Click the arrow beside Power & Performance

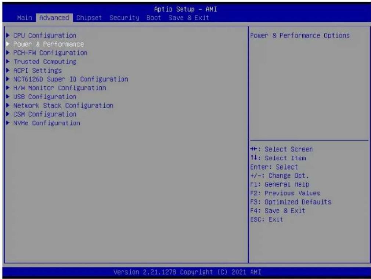[8, 44]
